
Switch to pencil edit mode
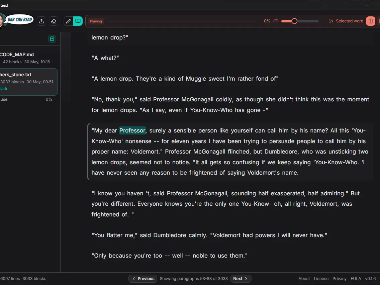[x=69, y=21]
